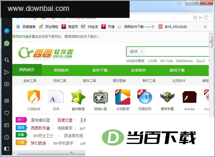The height and width of the screenshot is (157, 215).
Task: Open sidebar bookmarks heart icon
Action: [x=7, y=113]
